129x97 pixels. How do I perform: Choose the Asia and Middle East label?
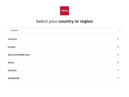click(19, 55)
